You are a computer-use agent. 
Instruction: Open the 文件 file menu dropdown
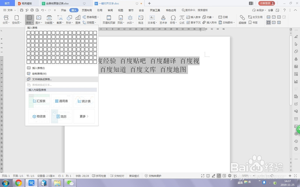pyautogui.click(x=10, y=10)
